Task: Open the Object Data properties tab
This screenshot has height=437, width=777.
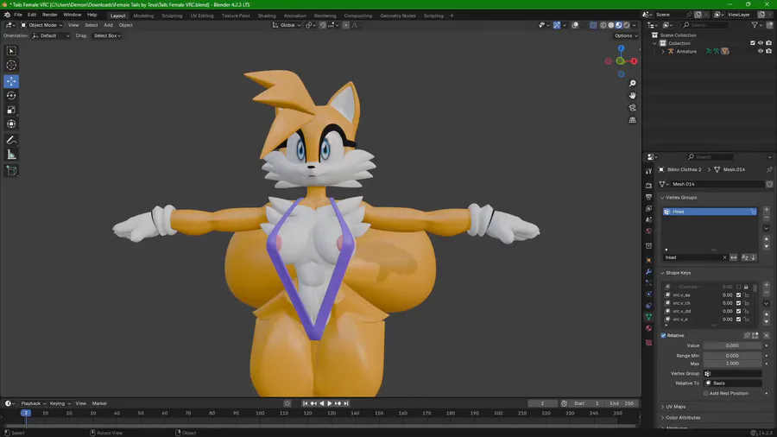Action: tap(648, 317)
